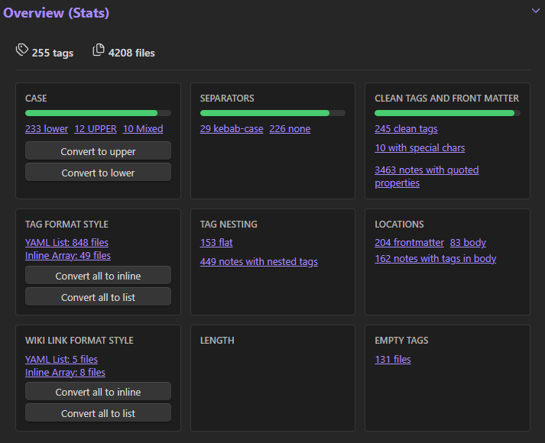Open the 153 flat tags link

click(x=216, y=242)
